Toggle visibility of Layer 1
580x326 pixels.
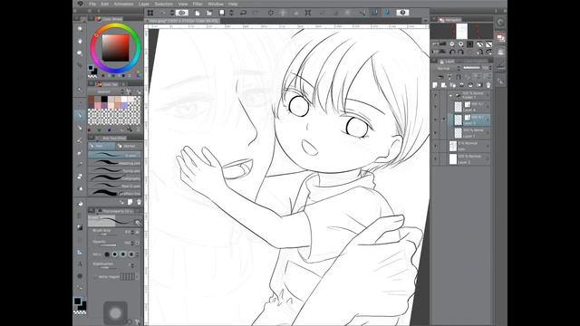coord(435,133)
